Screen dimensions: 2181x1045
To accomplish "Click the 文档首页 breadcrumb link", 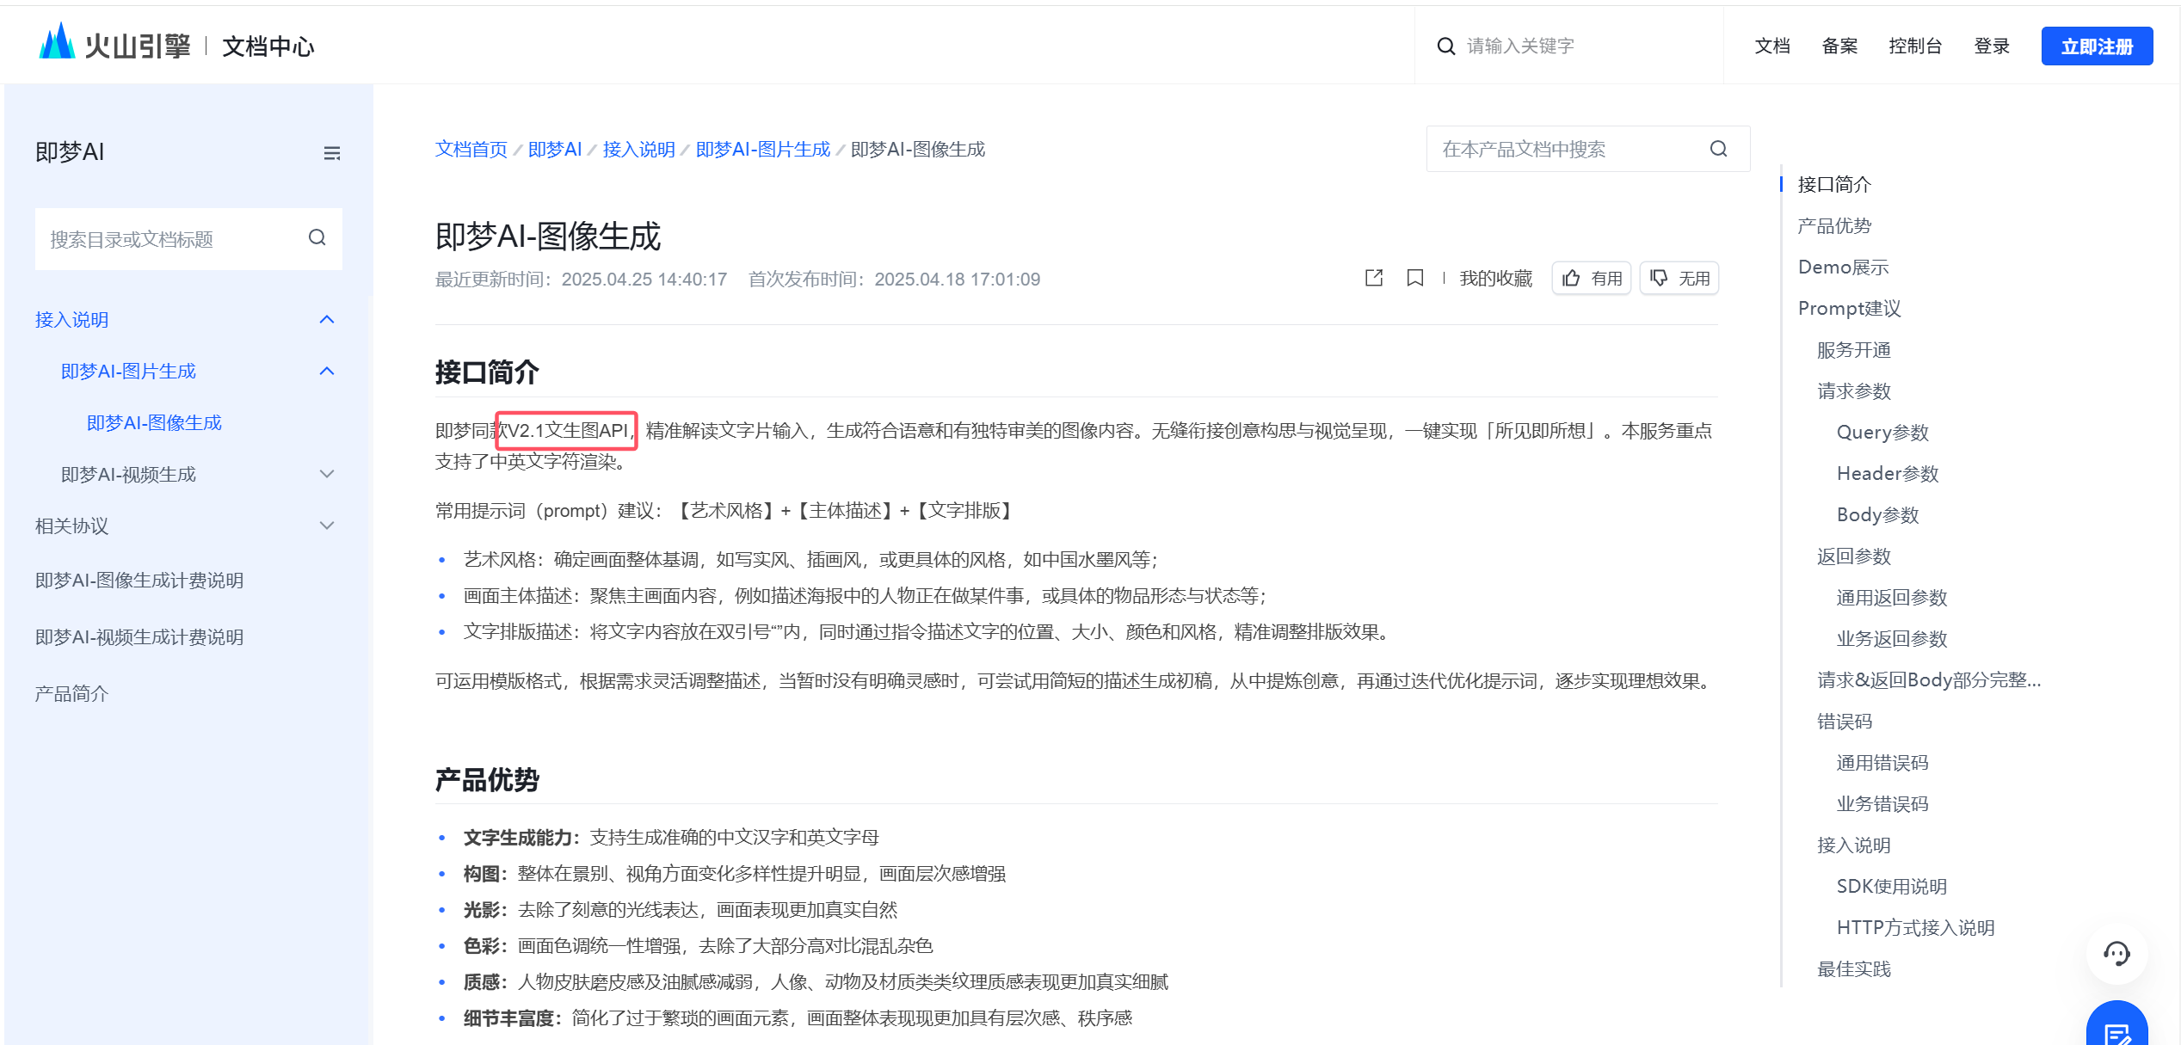I will [x=471, y=149].
